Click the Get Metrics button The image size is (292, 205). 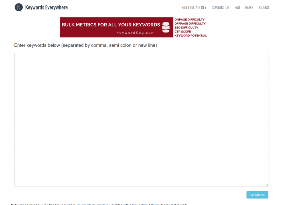(257, 195)
